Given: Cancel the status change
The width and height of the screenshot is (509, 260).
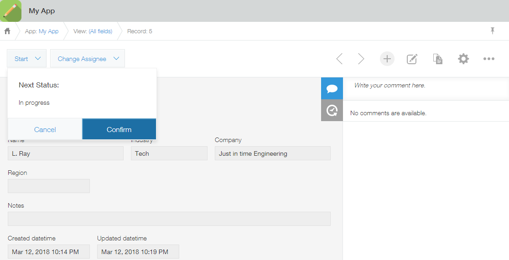Looking at the screenshot, I should pos(45,129).
